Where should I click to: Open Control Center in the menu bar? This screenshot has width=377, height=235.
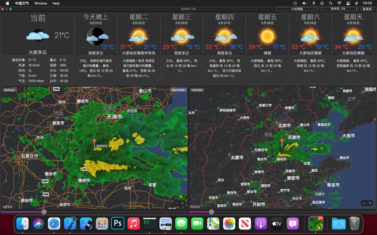[348, 3]
